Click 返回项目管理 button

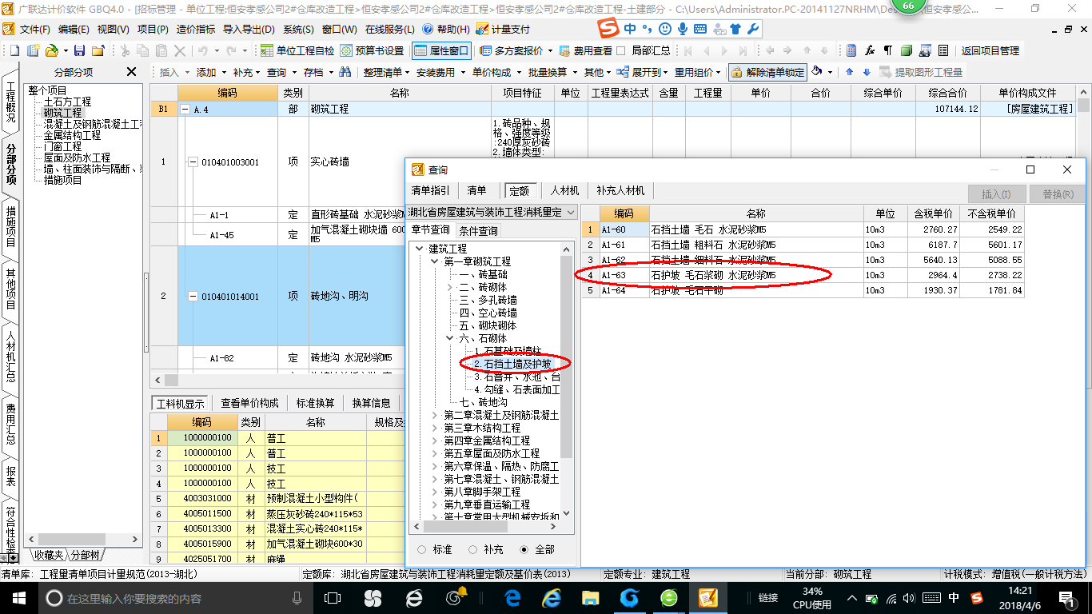pos(990,50)
